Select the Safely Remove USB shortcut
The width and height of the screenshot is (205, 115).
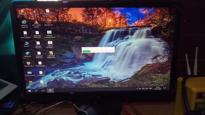[42, 83]
